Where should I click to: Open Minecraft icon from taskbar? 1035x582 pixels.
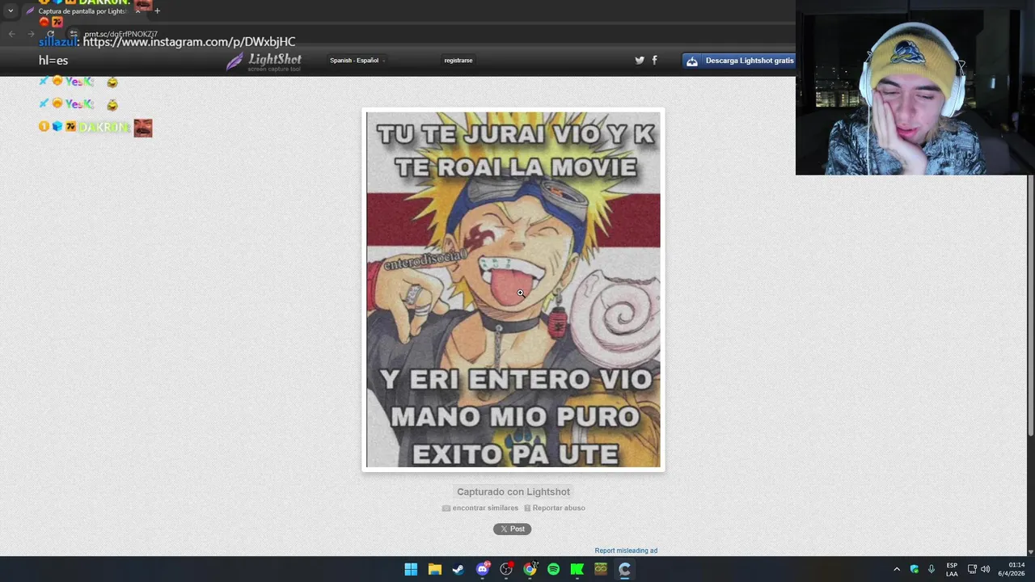[x=601, y=569]
